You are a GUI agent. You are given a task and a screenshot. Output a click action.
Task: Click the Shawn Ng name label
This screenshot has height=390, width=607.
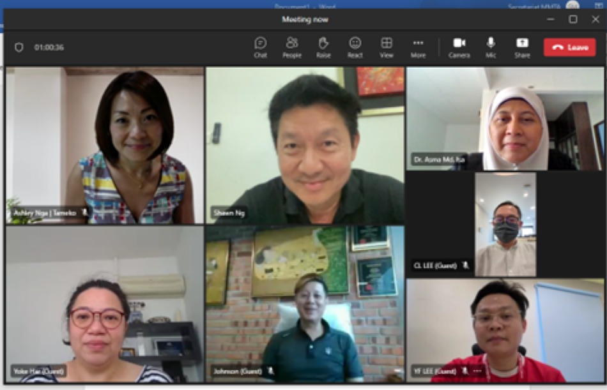coord(229,213)
